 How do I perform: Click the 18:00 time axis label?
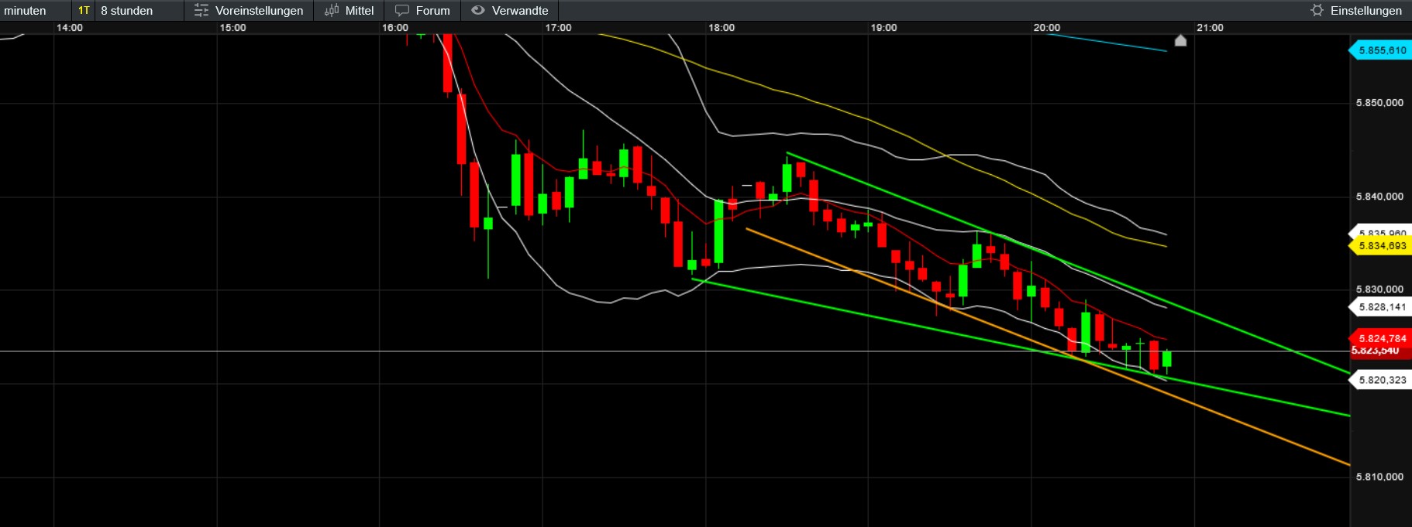coord(721,27)
